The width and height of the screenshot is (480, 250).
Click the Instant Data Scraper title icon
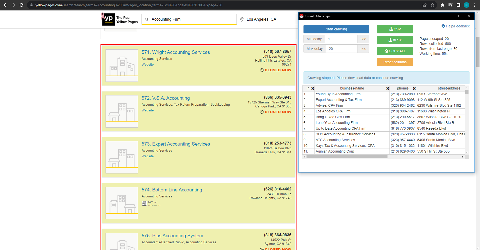[x=301, y=16]
